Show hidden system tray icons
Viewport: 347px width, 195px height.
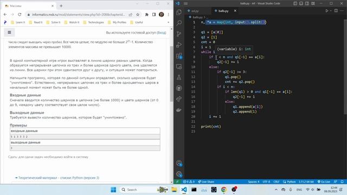pos(276,190)
